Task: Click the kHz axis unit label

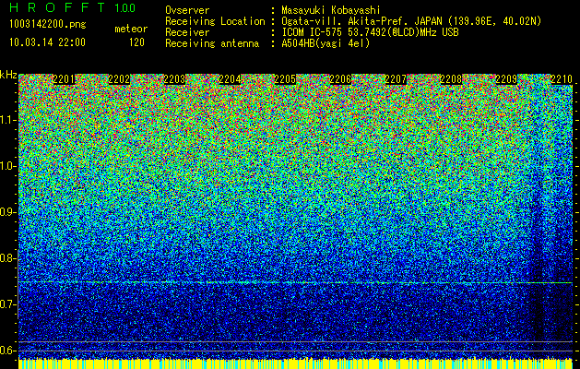Action: pos(8,75)
